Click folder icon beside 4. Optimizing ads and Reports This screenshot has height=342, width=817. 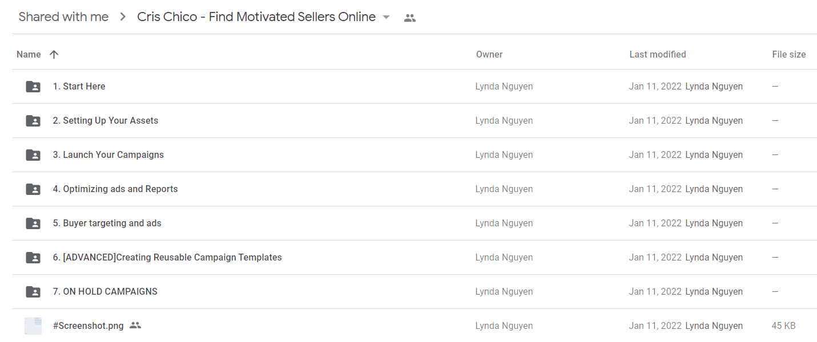pyautogui.click(x=33, y=189)
